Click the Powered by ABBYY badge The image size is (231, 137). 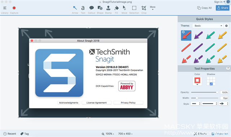127,86
